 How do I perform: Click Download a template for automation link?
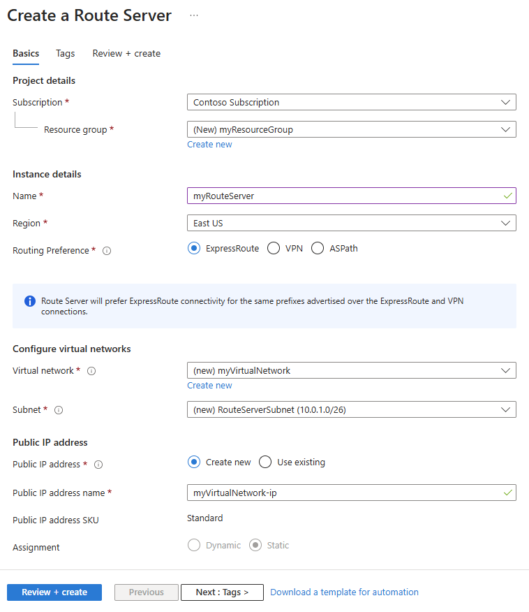[344, 592]
